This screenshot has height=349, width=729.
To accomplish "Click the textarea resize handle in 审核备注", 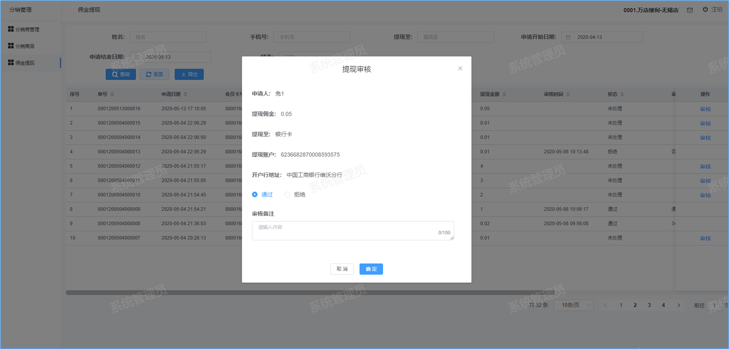I will point(452,238).
